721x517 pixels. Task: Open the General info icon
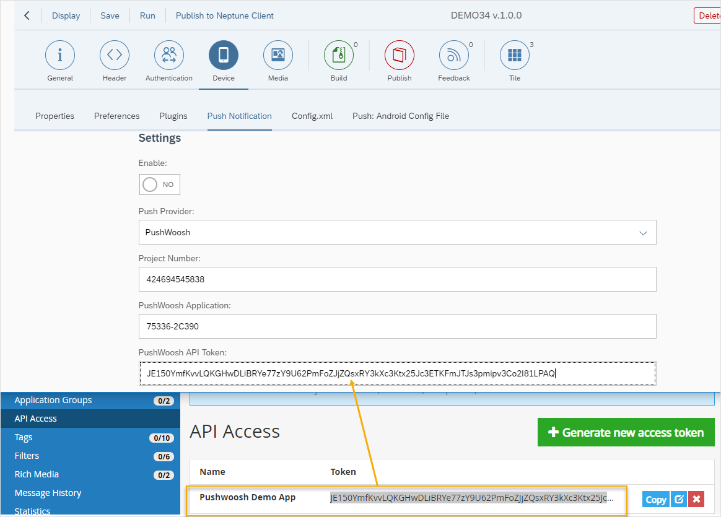pyautogui.click(x=60, y=56)
